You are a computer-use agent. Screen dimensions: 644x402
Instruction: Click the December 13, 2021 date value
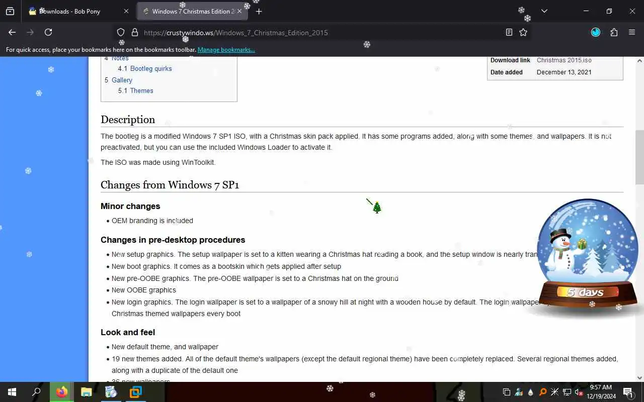564,72
